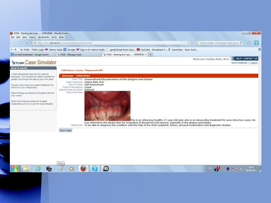Screen dimensions: 271x203
Task: Reload the page with the refresh icon
Action: pos(188,43)
